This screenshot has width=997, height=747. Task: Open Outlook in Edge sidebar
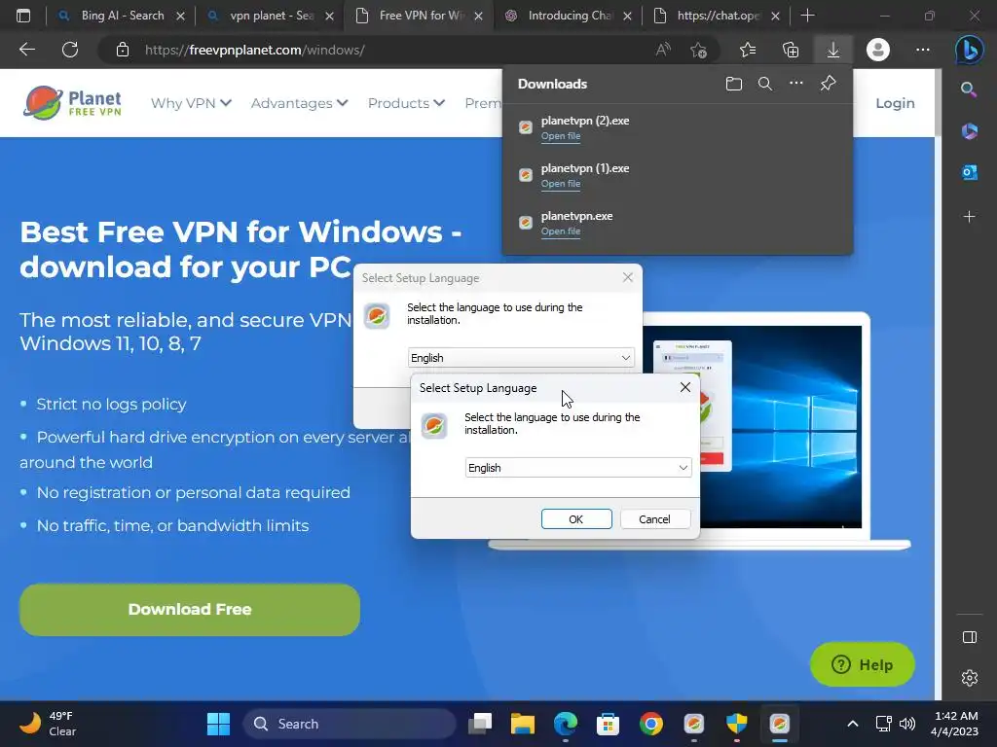(969, 172)
